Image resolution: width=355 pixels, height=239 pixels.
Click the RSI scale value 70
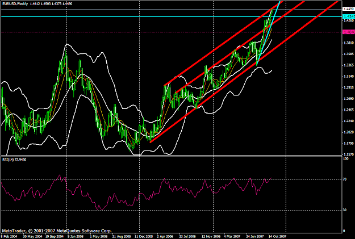point(345,179)
